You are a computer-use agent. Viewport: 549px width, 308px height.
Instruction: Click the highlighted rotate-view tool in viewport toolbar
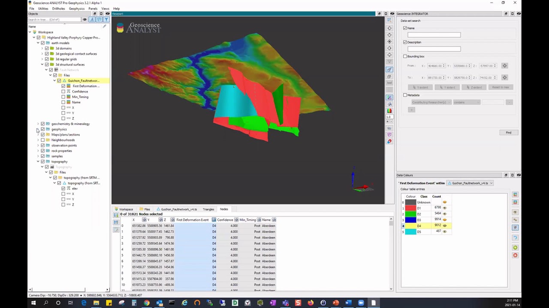(x=389, y=69)
